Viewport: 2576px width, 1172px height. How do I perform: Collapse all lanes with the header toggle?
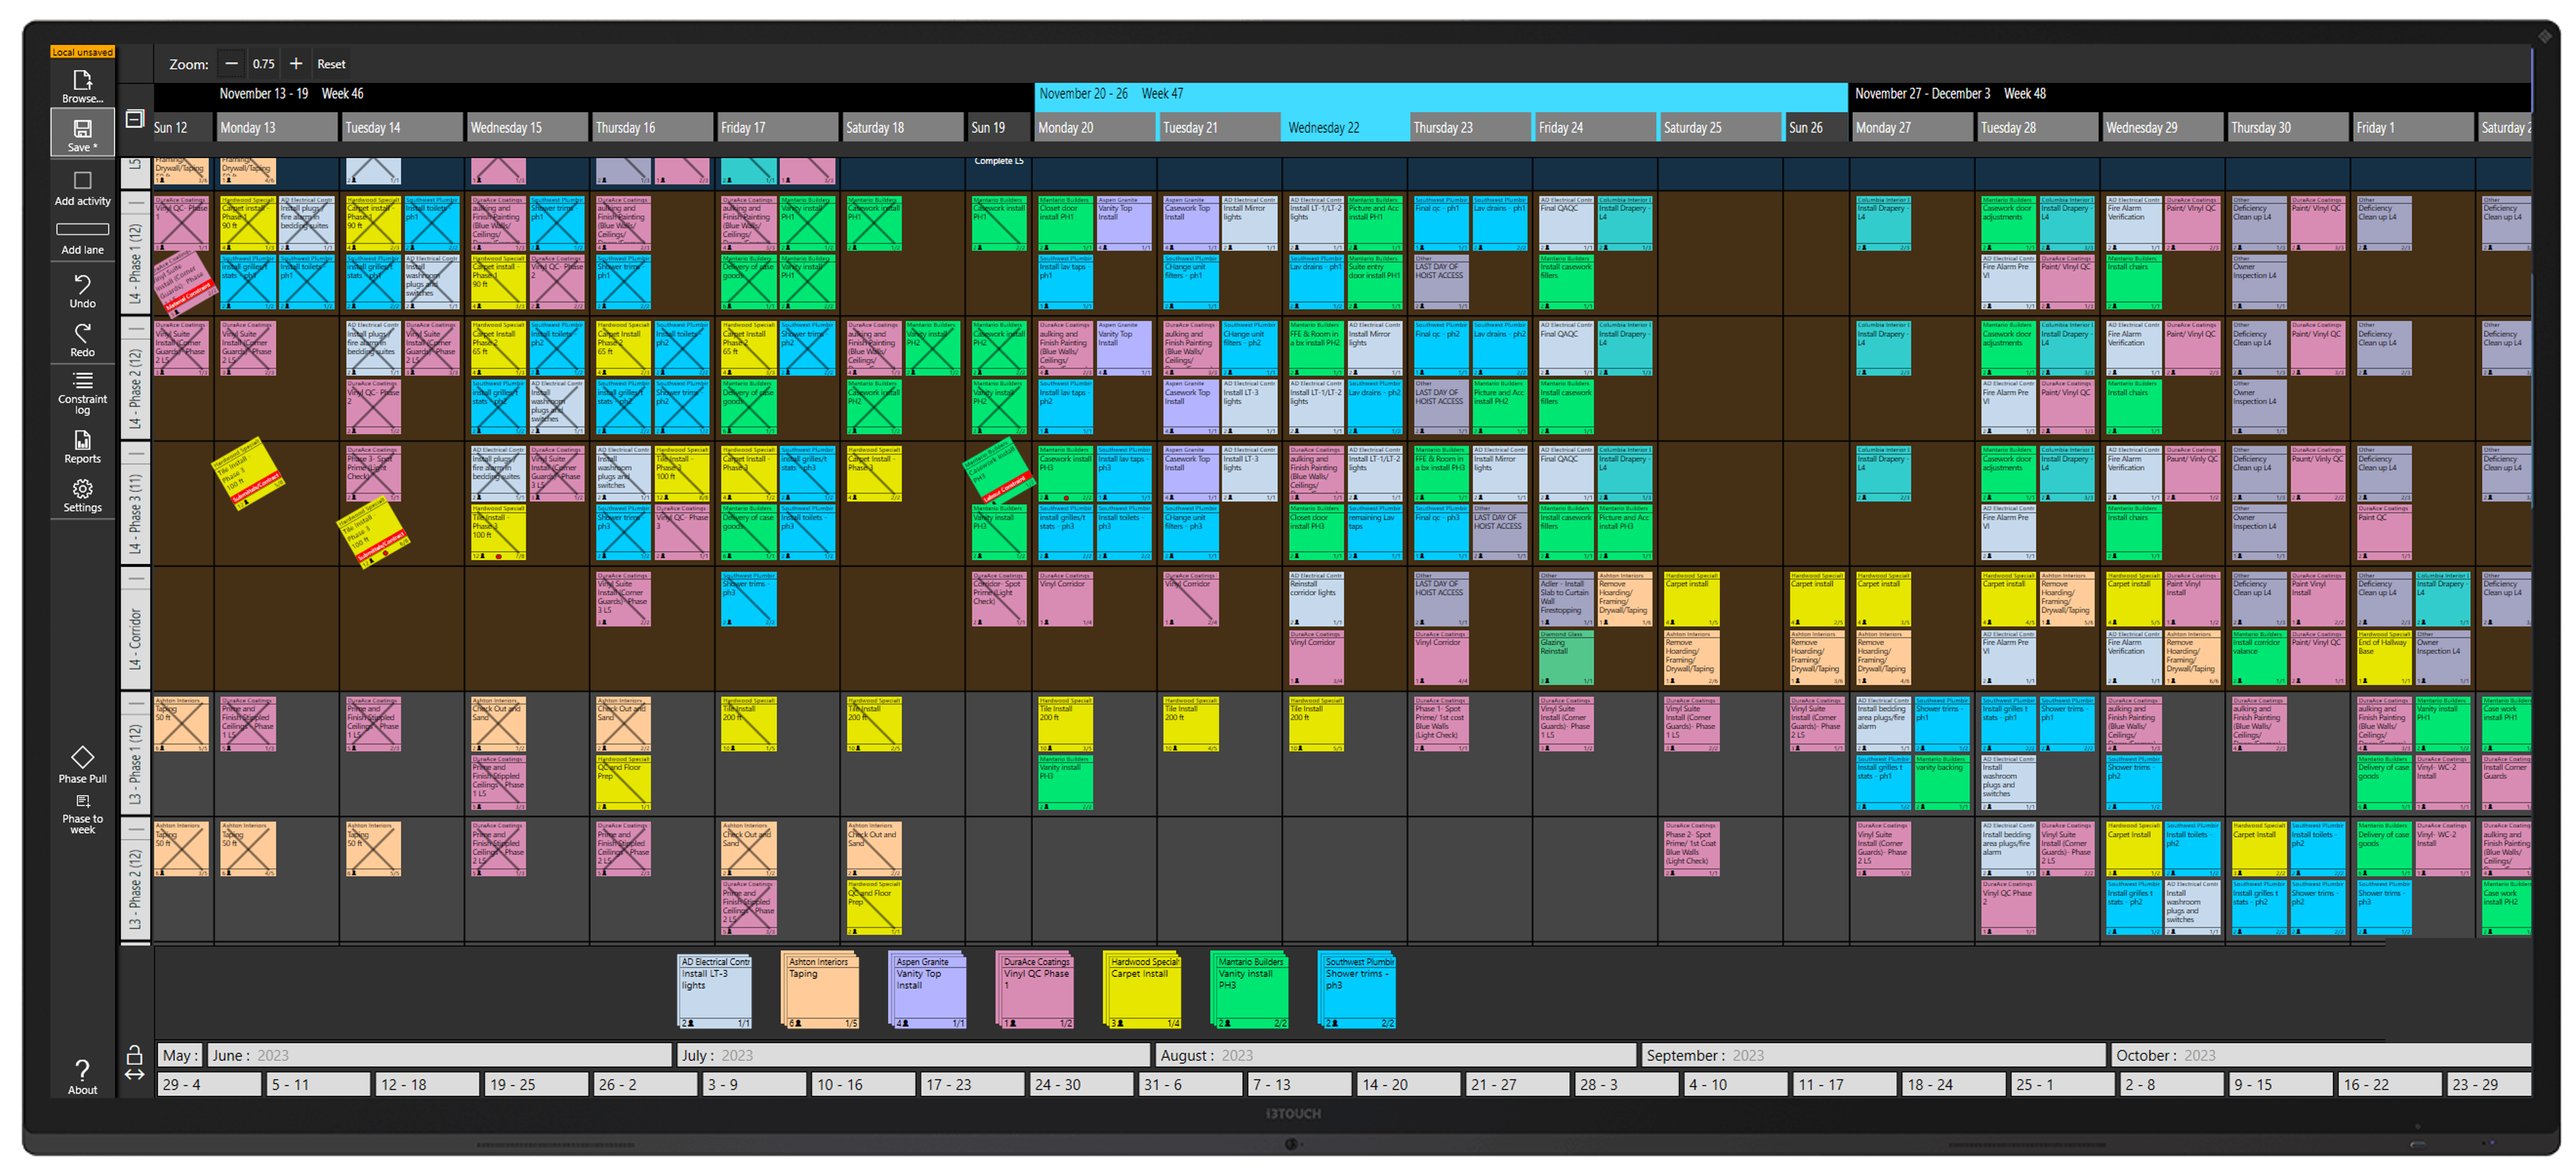pyautogui.click(x=134, y=118)
